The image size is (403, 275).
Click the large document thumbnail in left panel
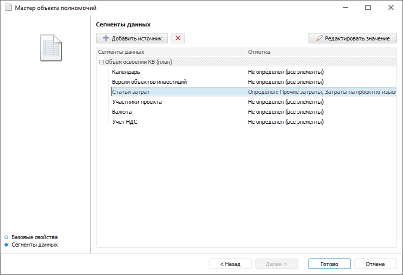pos(51,48)
